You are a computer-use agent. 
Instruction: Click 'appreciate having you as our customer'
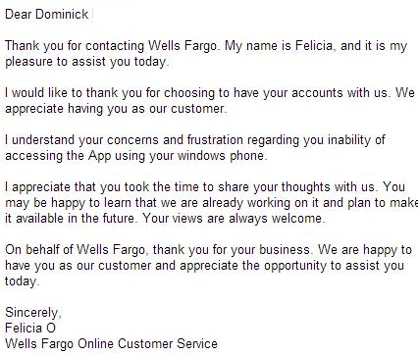coord(116,109)
